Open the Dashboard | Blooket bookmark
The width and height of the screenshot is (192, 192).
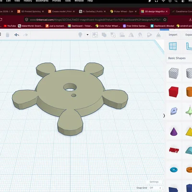(162, 26)
